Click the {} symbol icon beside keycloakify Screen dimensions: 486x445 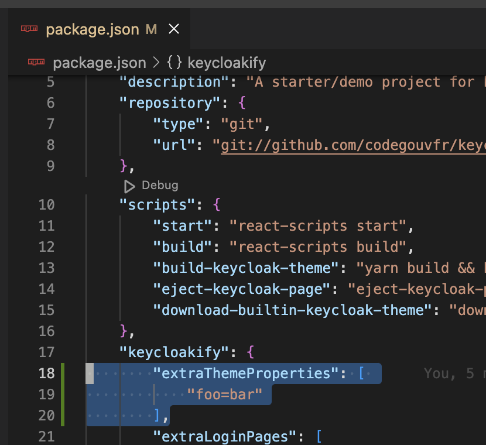tap(174, 62)
